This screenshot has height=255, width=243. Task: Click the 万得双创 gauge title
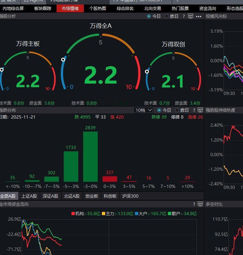click(173, 44)
